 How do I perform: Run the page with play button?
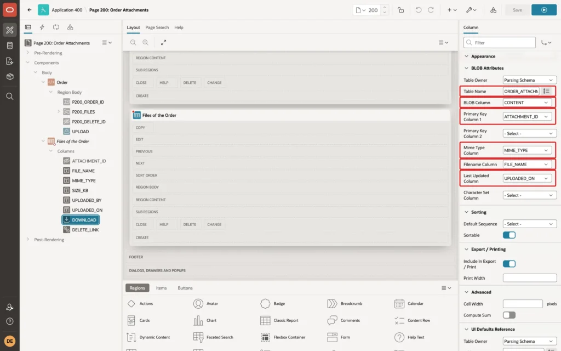544,10
